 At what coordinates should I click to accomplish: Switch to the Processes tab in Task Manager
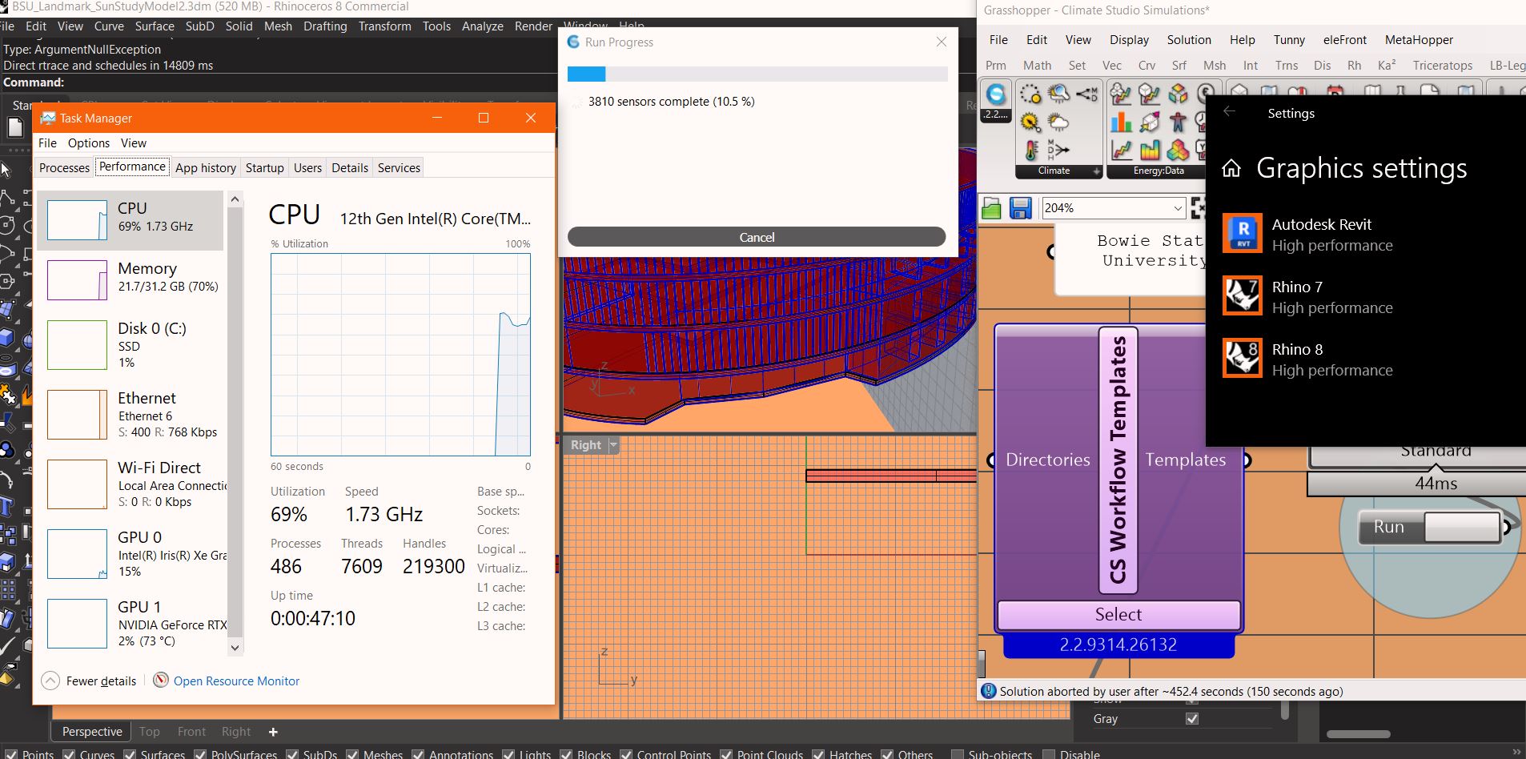tap(65, 167)
